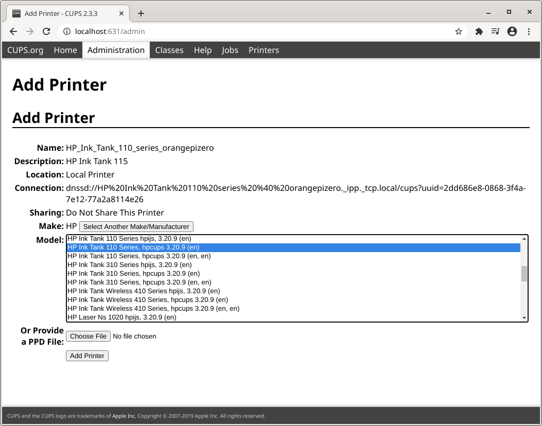
Task: Click the Do Not Share This Printer text
Action: coord(115,213)
